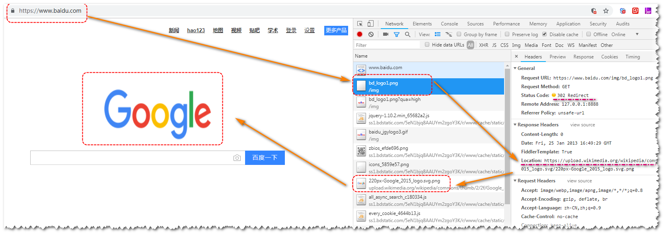666x236 pixels.
Task: Enable the Preserve log checkbox
Action: pyautogui.click(x=507, y=34)
